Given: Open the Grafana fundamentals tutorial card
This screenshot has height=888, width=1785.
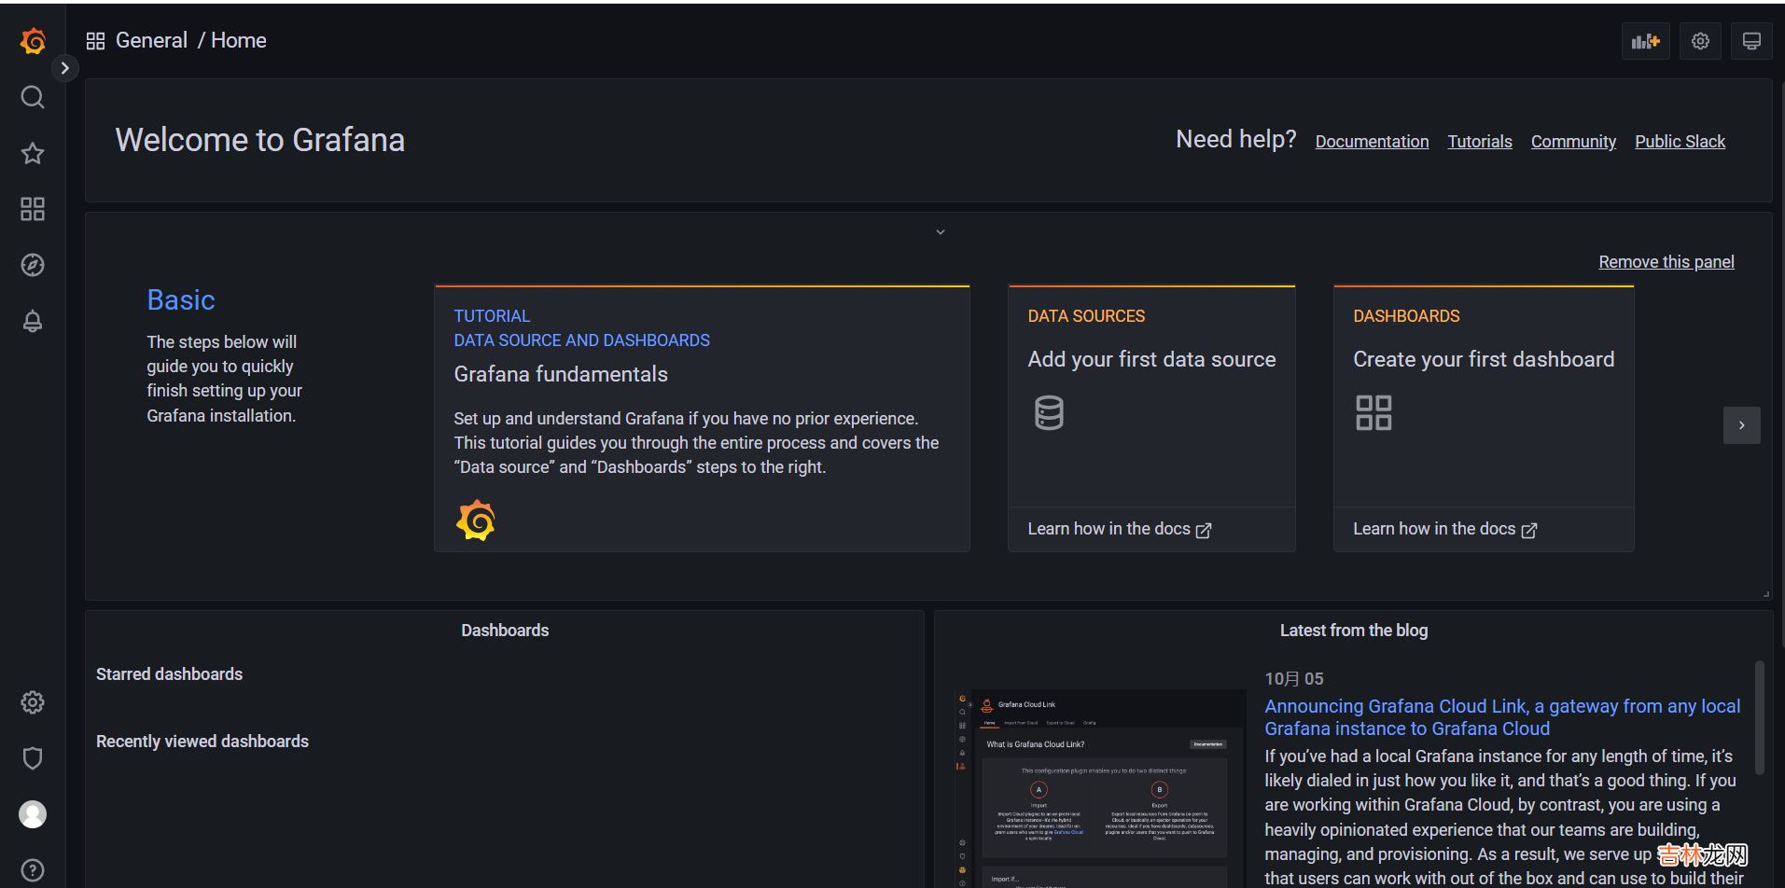Looking at the screenshot, I should point(702,419).
